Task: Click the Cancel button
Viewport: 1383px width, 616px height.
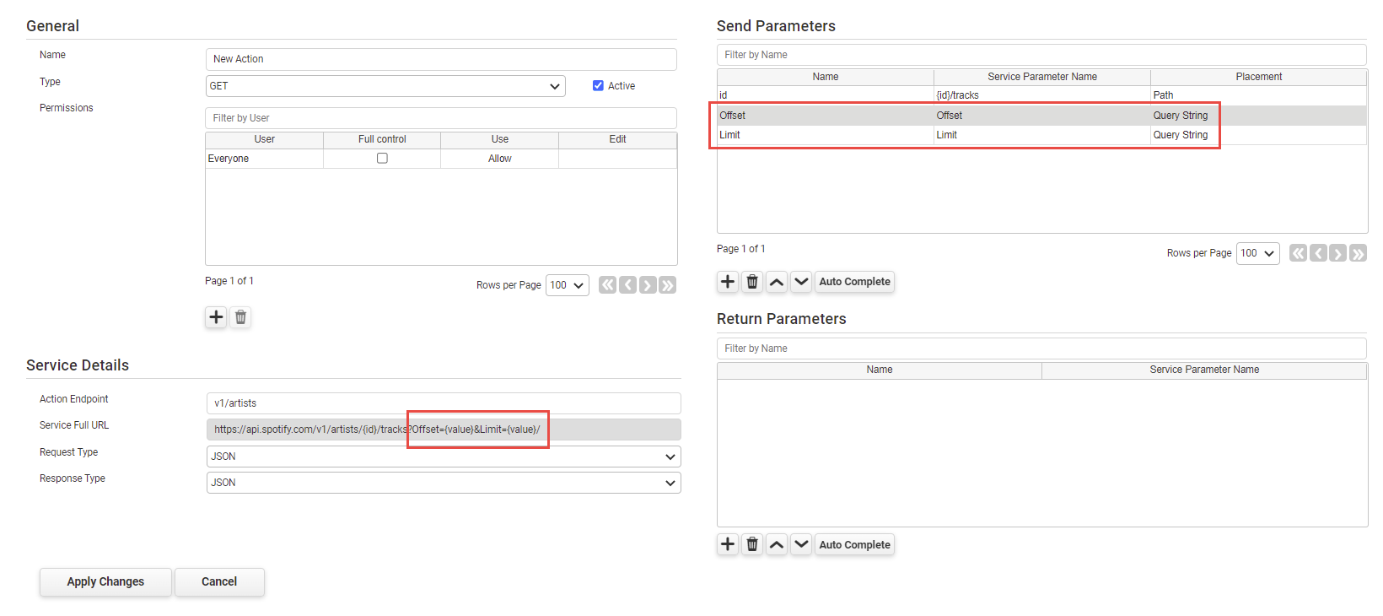Action: (x=219, y=582)
